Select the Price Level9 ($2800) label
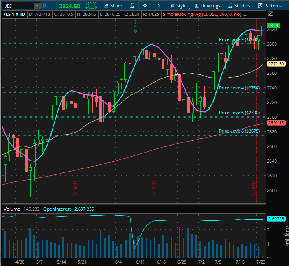The height and width of the screenshot is (266, 289). pos(239,39)
